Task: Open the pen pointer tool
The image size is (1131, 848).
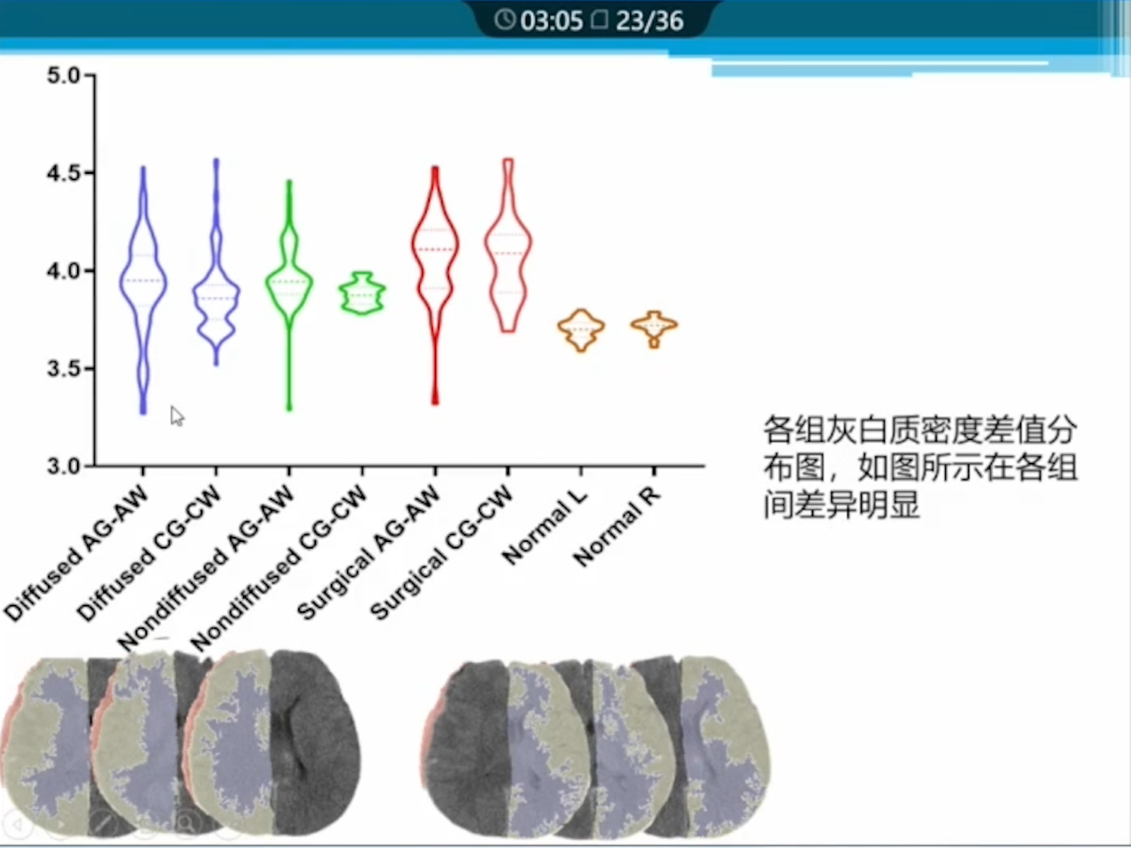Action: tap(103, 824)
